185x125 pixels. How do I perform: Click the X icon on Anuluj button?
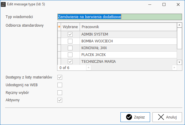pyautogui.click(x=161, y=117)
